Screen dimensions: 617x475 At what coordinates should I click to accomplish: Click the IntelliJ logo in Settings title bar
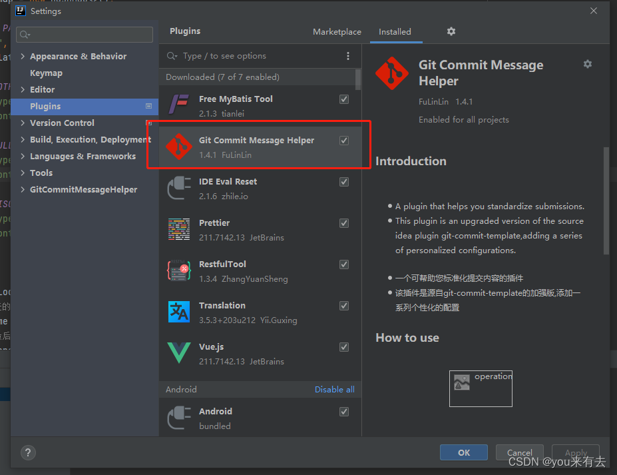click(x=21, y=11)
